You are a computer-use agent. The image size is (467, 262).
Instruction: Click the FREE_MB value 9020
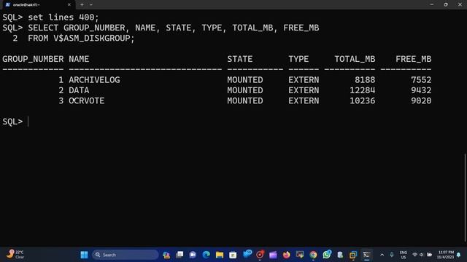click(x=421, y=100)
